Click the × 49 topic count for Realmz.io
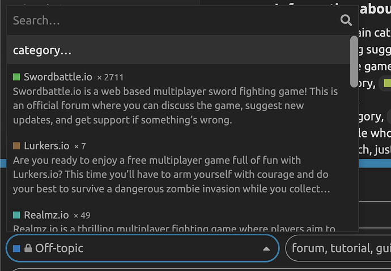This screenshot has height=271, width=391. coord(82,216)
